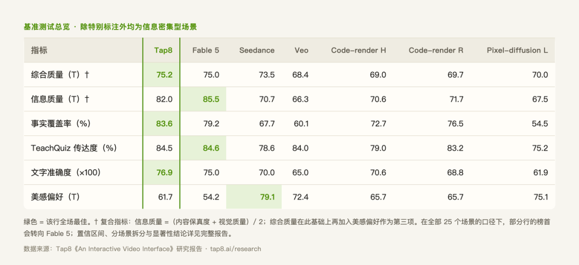Select 70.0 in the 文字准确度 row under Seedance
The width and height of the screenshot is (579, 265).
tap(267, 172)
